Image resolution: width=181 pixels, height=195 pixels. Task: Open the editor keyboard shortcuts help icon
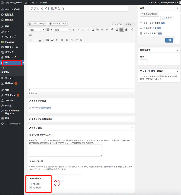[81, 40]
